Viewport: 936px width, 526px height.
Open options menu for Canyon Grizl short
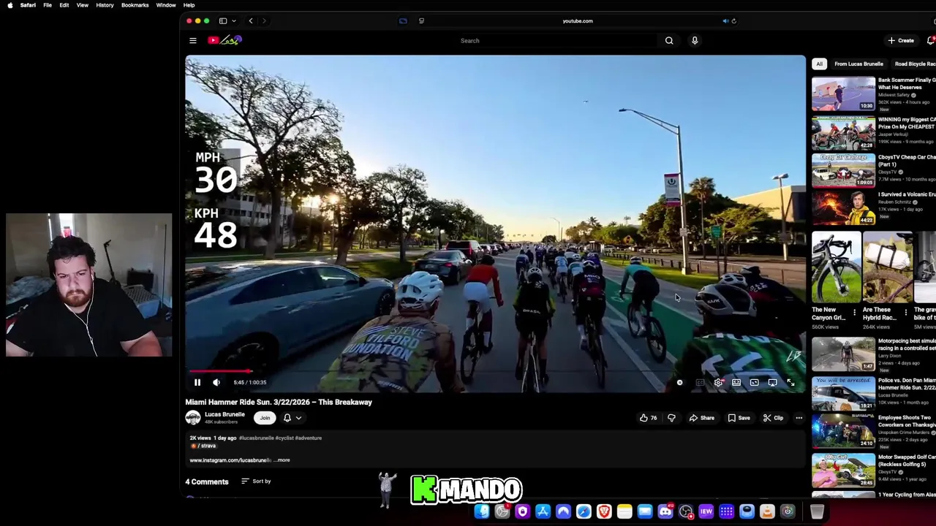(854, 313)
